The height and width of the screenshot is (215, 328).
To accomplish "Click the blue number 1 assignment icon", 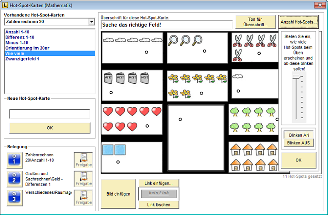I will 14,161.
